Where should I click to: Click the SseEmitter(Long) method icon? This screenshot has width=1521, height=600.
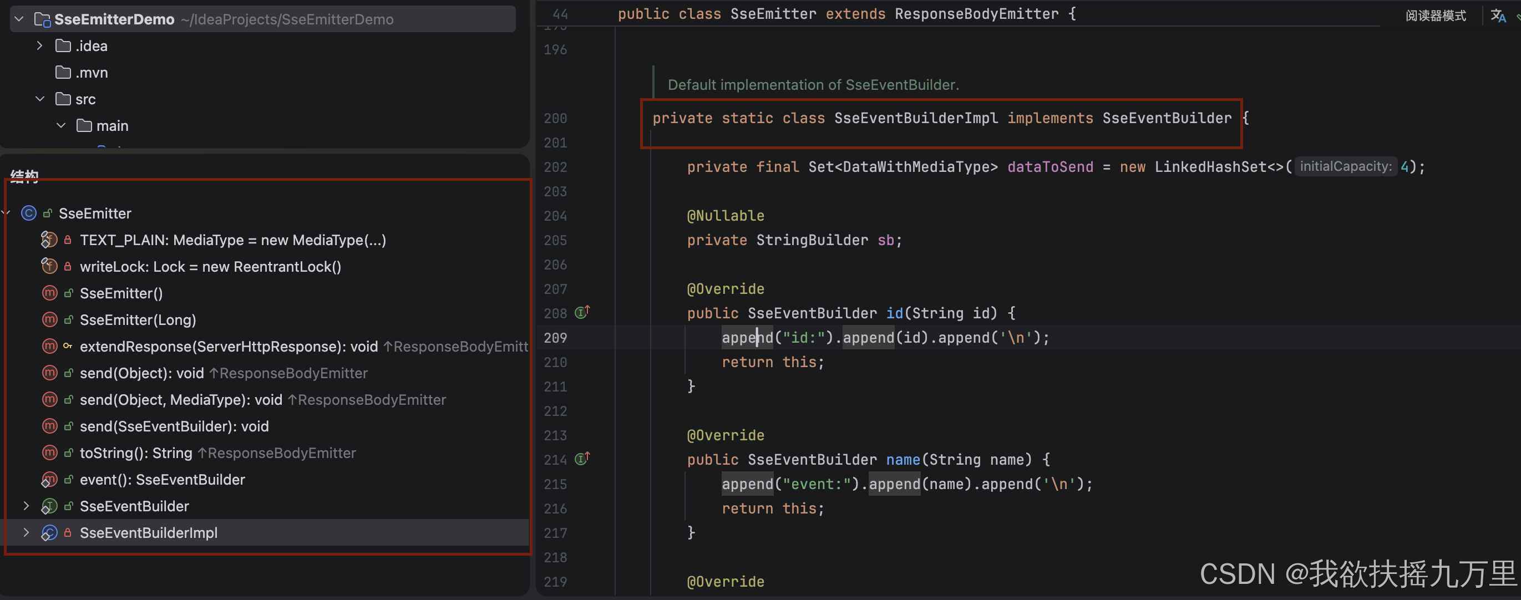point(49,319)
